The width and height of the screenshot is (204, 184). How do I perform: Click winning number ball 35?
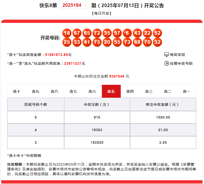tap(107, 33)
